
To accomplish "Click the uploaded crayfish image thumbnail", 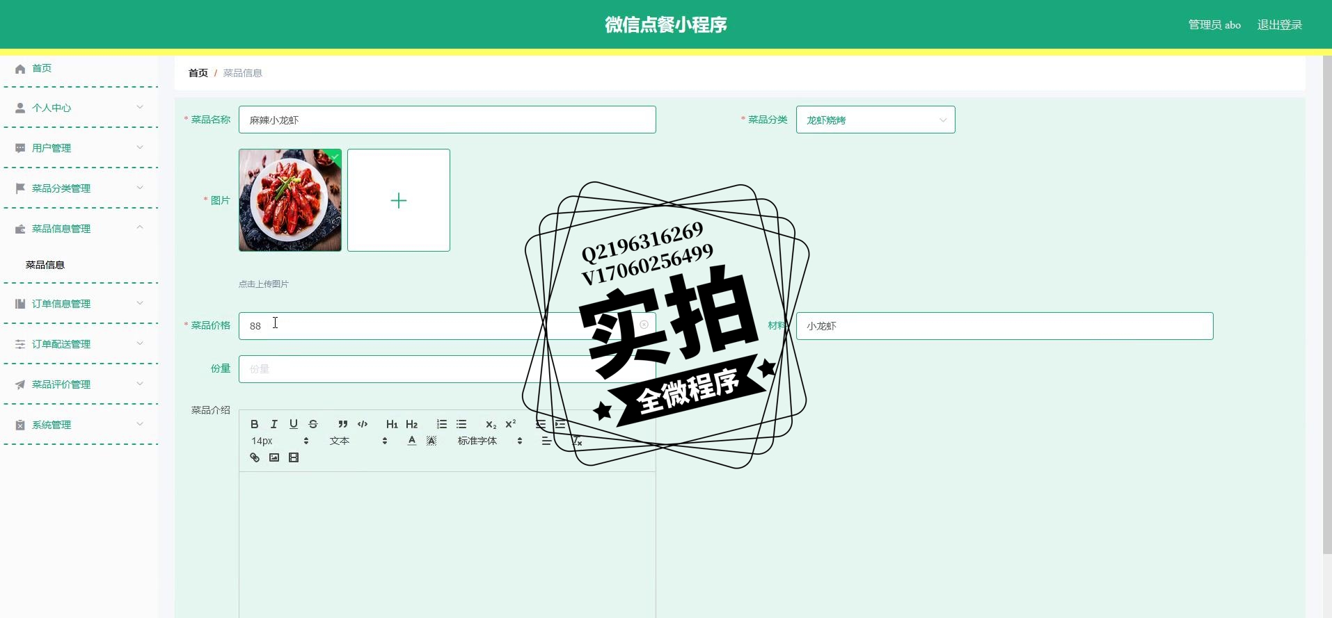I will pos(290,200).
